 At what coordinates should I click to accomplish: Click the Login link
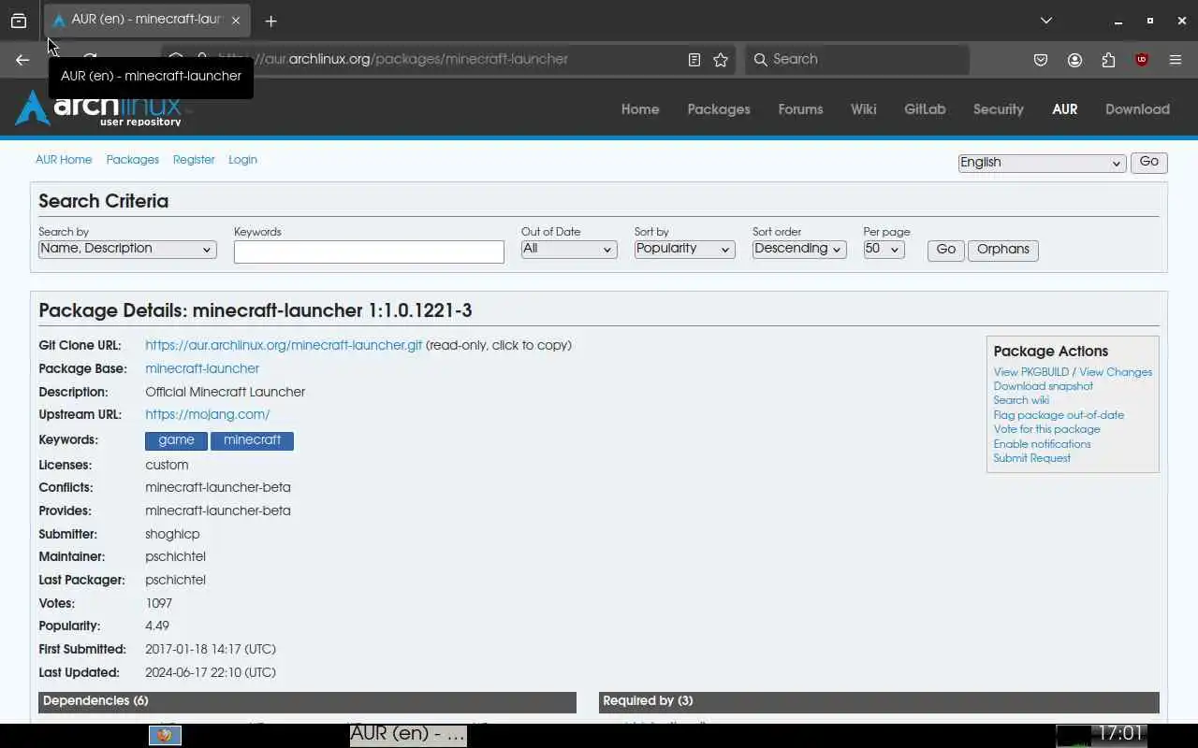click(242, 160)
